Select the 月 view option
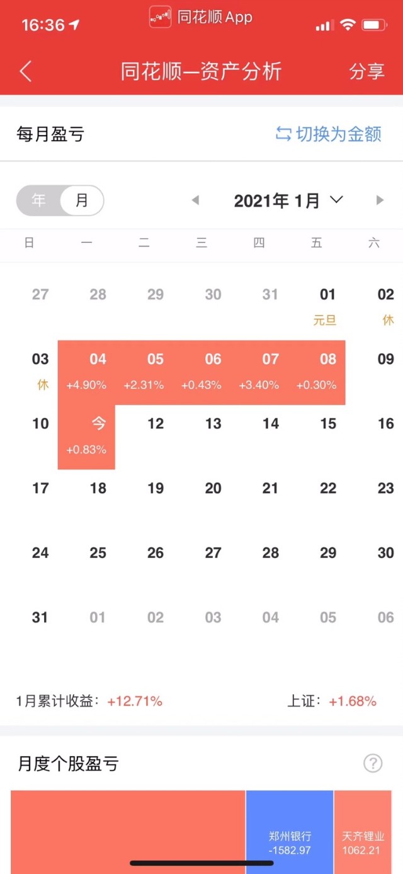 (x=82, y=201)
